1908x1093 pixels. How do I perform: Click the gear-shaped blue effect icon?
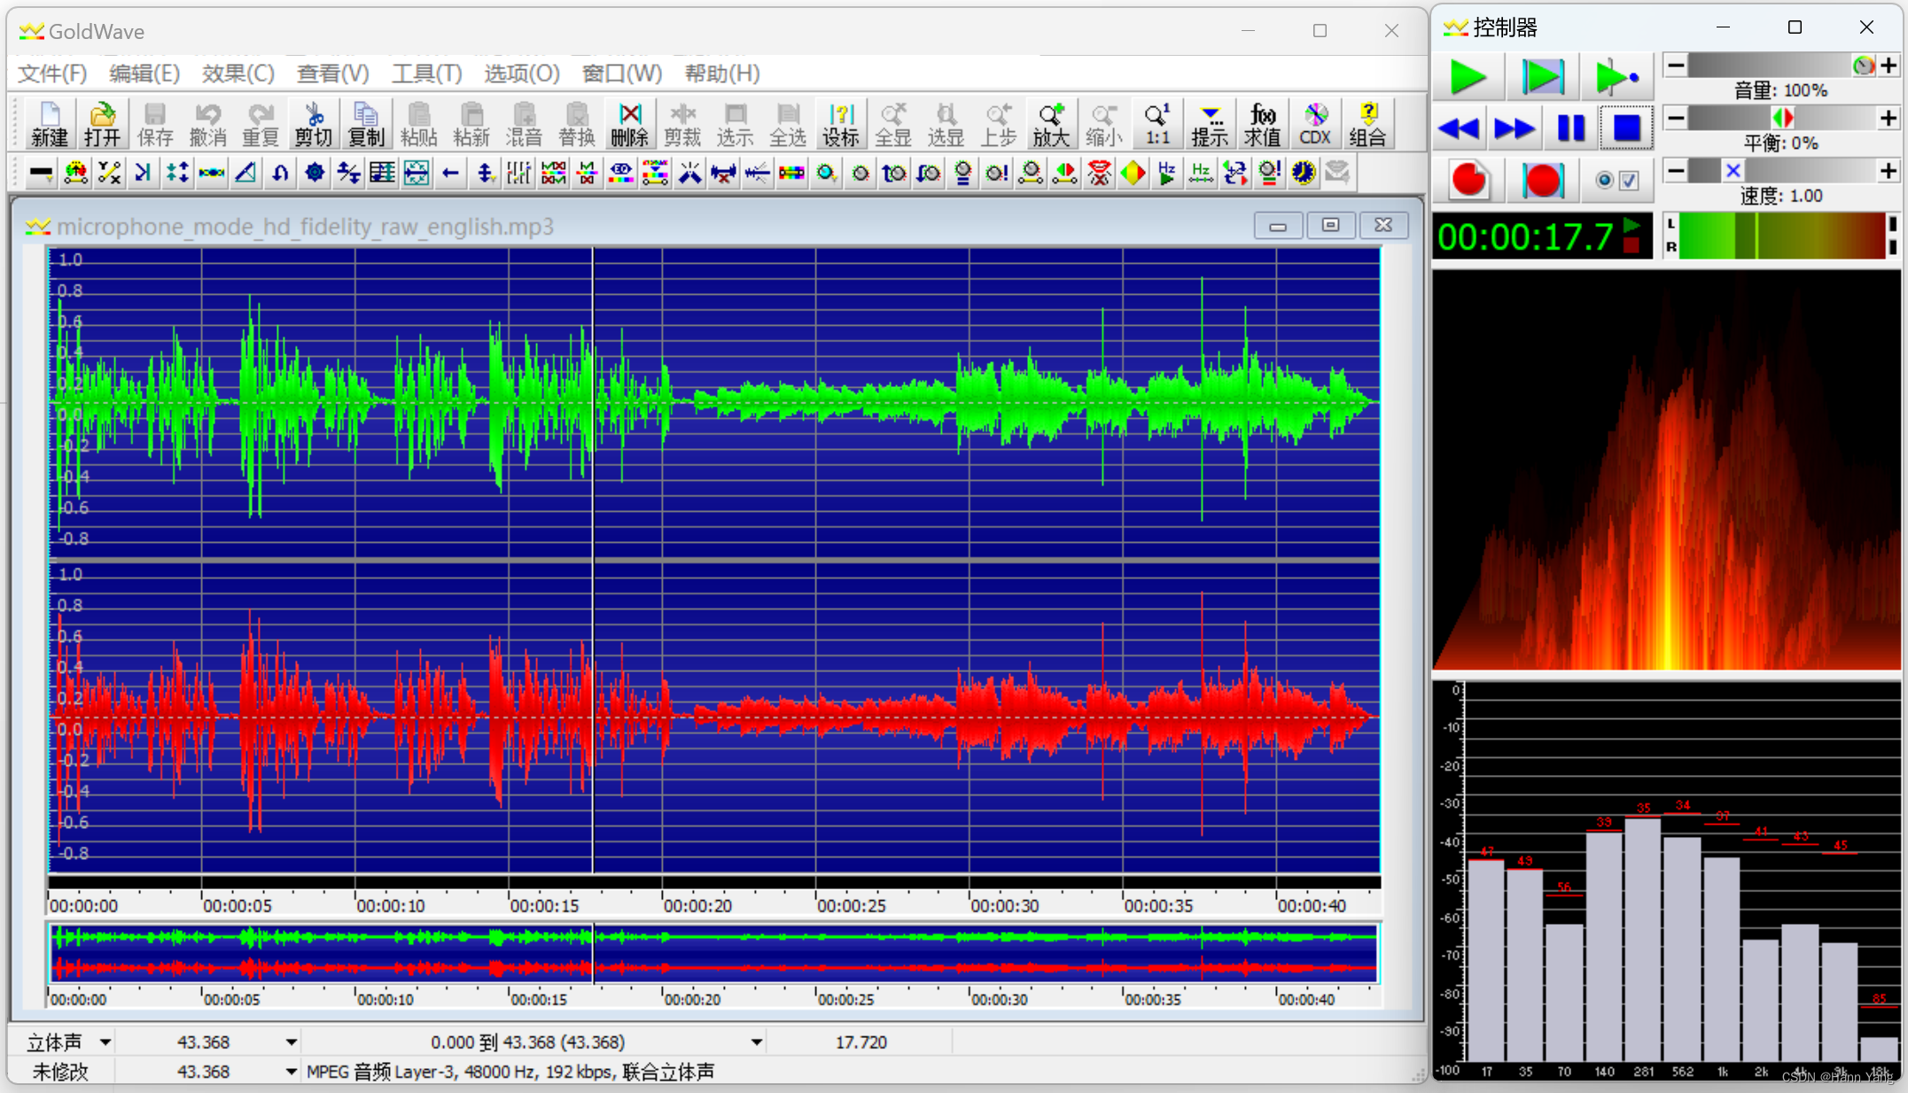314,173
